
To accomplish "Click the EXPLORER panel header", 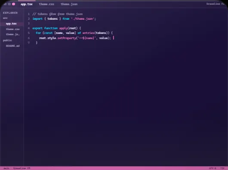I will [x=10, y=13].
